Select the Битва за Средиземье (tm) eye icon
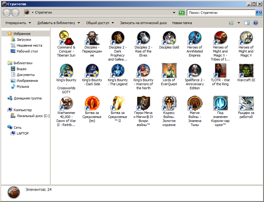The width and height of the screenshot is (264, 202). point(92,103)
